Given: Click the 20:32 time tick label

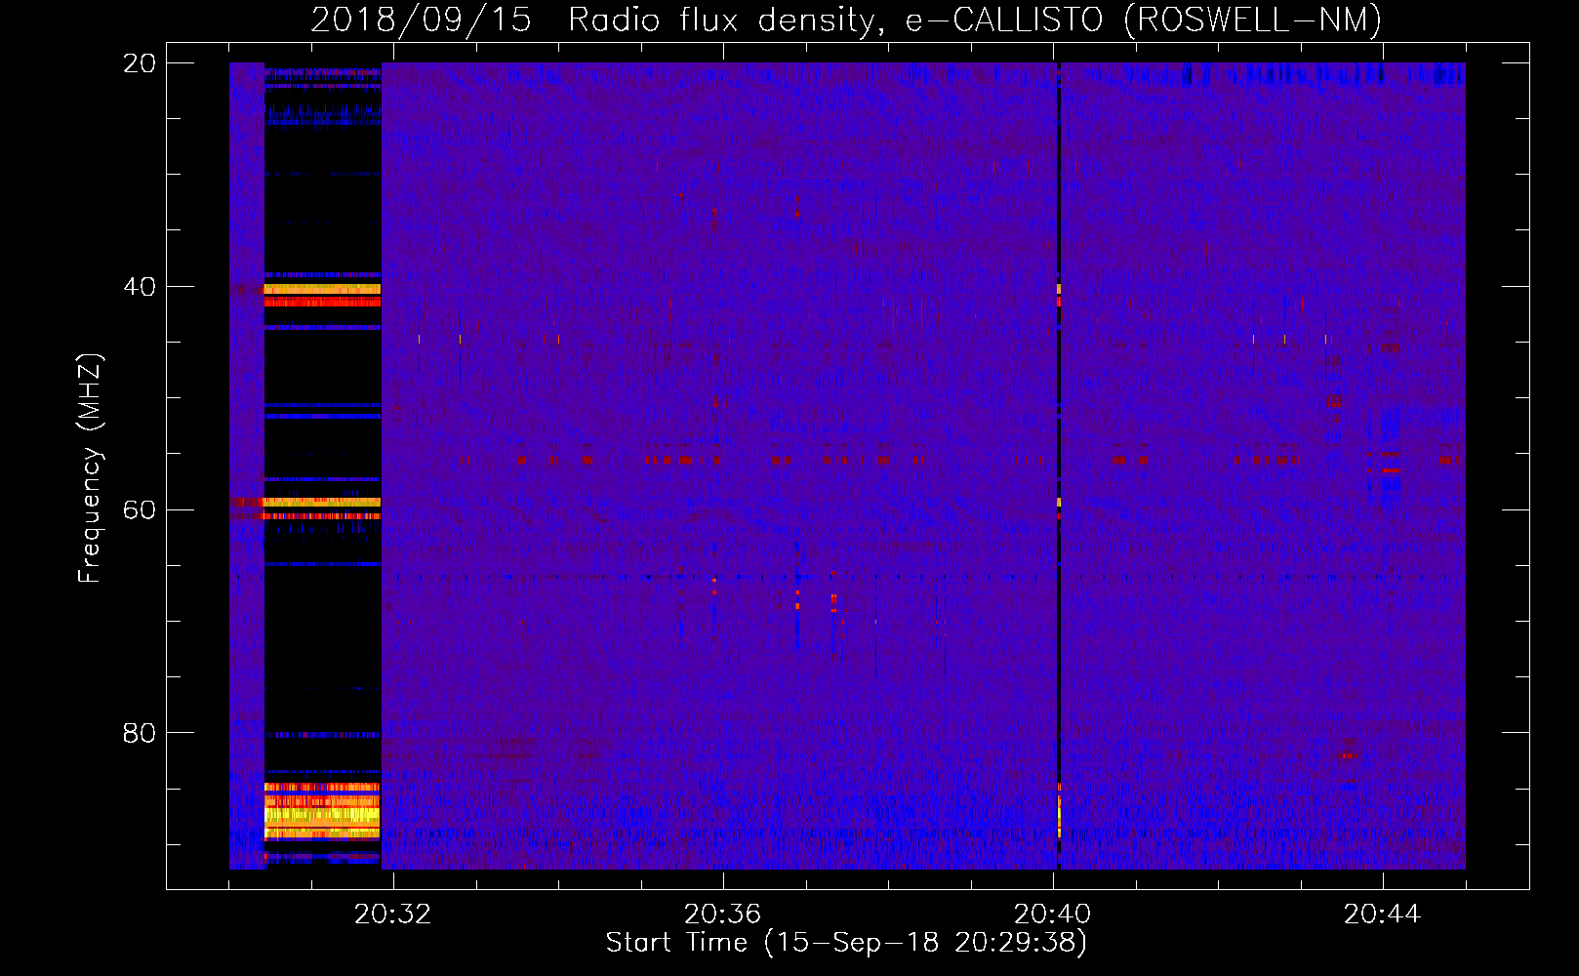Looking at the screenshot, I should click(x=393, y=915).
